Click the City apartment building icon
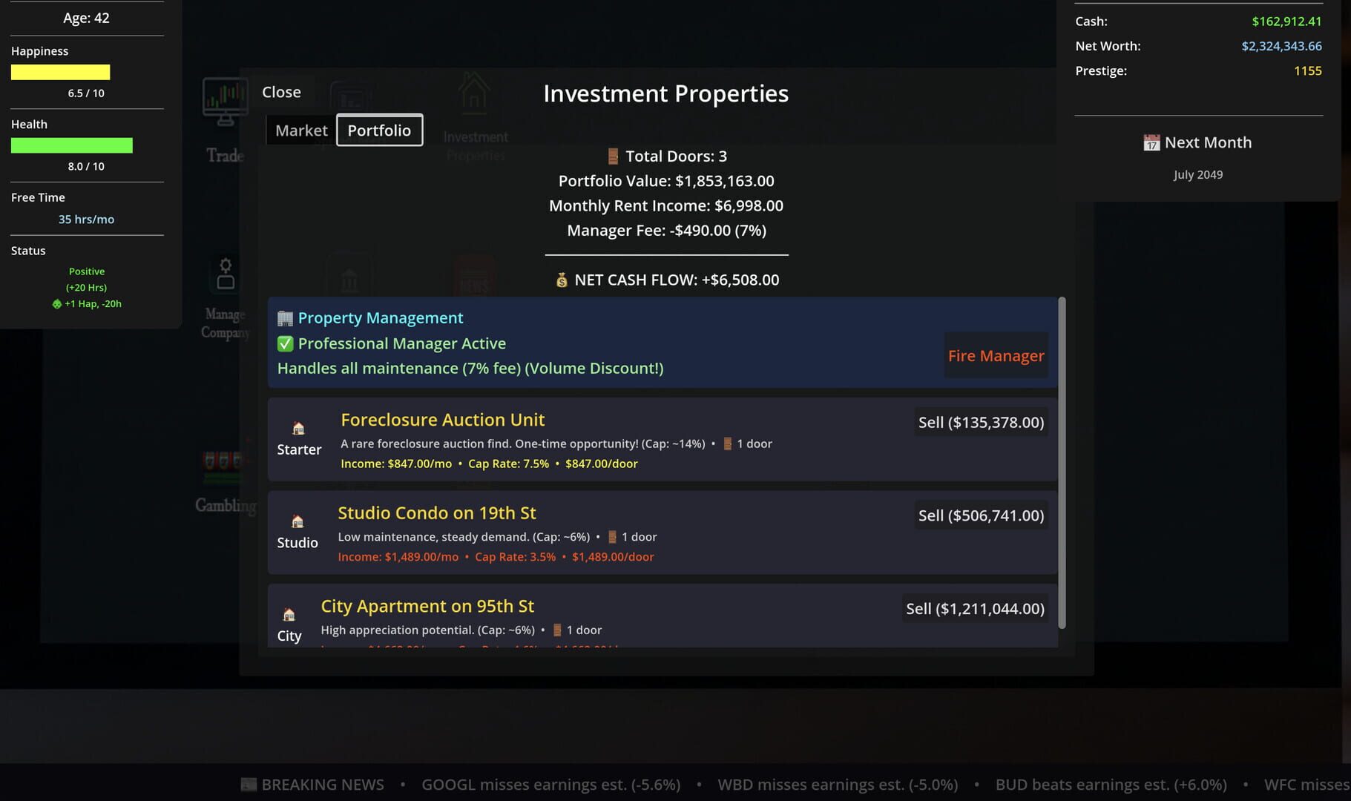 click(289, 615)
